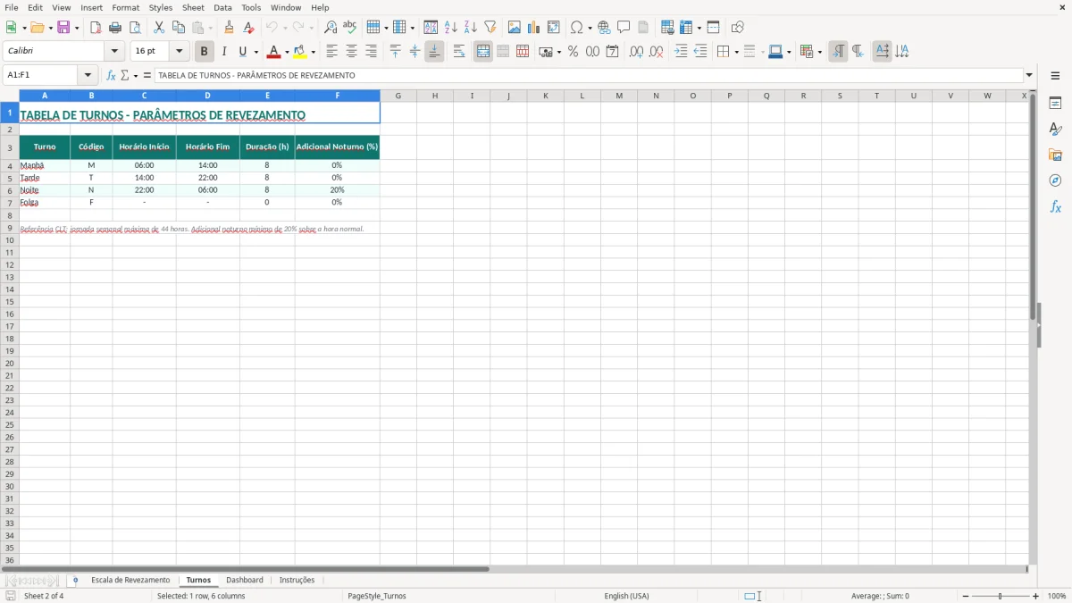This screenshot has width=1072, height=603.
Task: Apply the red font color
Action: pos(273,52)
